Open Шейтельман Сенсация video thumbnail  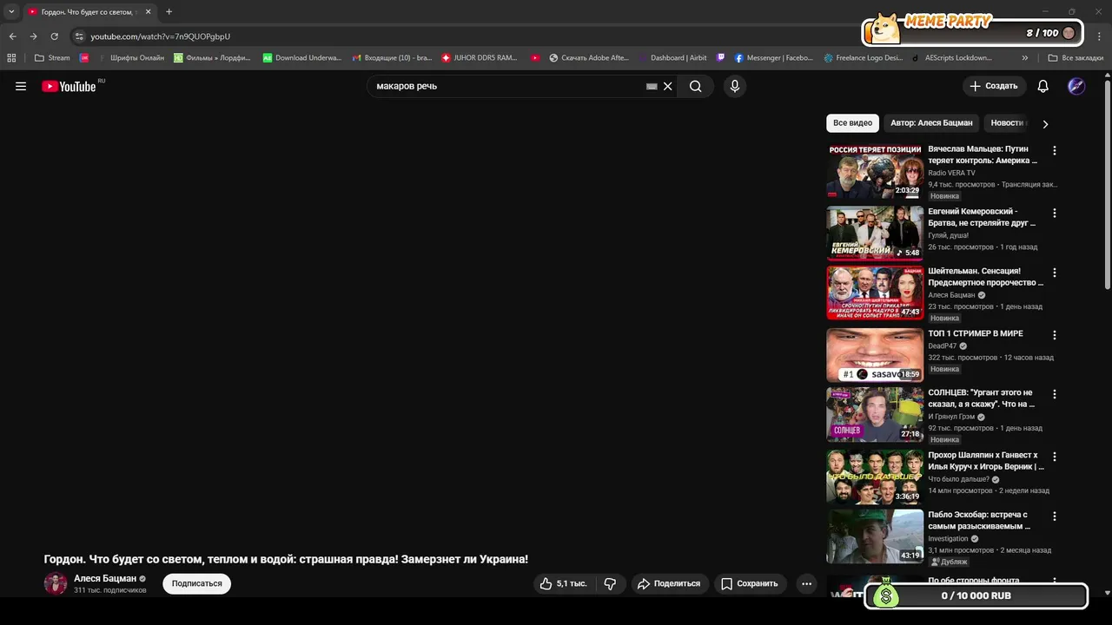[875, 293]
